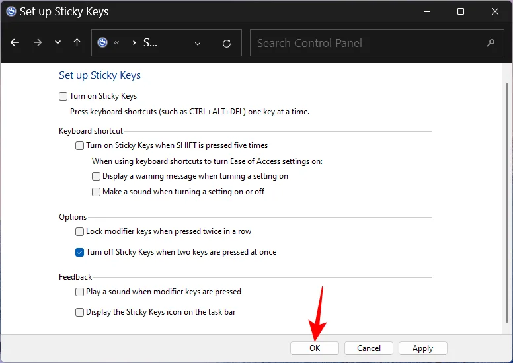513x363 pixels.
Task: Click the Cancel button
Action: pyautogui.click(x=369, y=348)
